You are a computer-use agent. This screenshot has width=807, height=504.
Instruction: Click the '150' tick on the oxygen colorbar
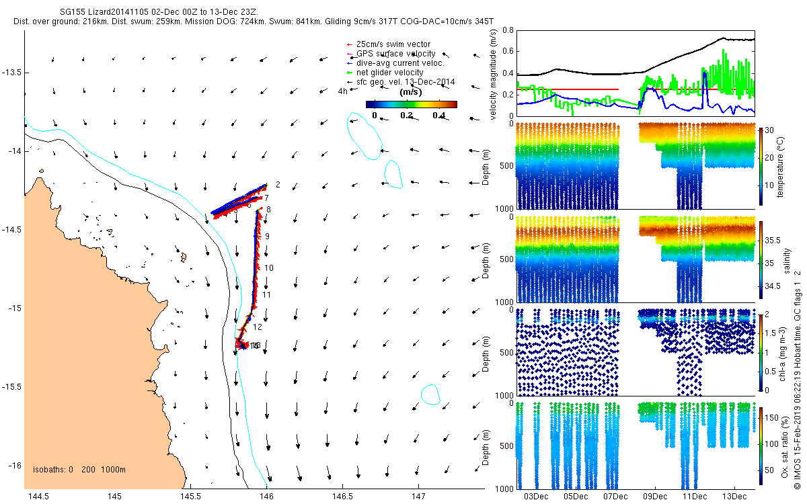pyautogui.click(x=773, y=419)
